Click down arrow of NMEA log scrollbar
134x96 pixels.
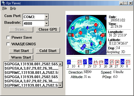point(60,85)
